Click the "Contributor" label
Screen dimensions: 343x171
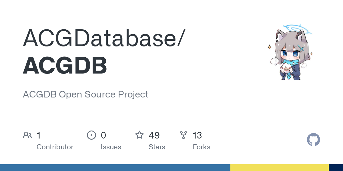coord(55,147)
